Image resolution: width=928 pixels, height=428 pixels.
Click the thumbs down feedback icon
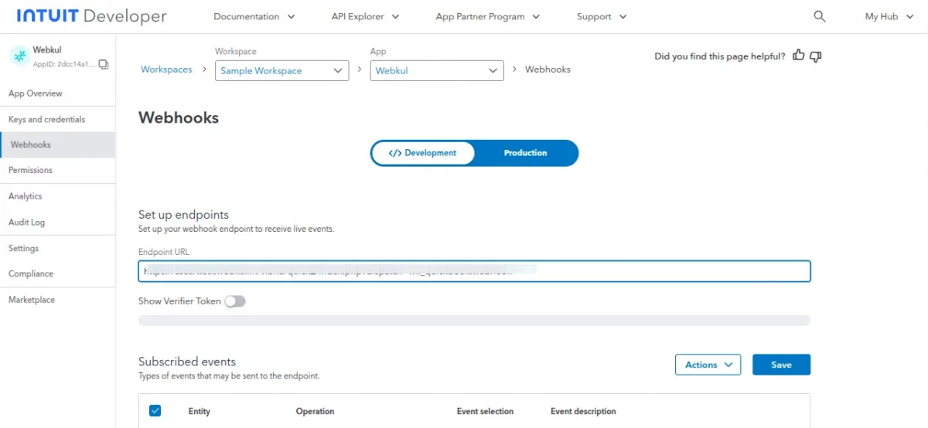815,56
